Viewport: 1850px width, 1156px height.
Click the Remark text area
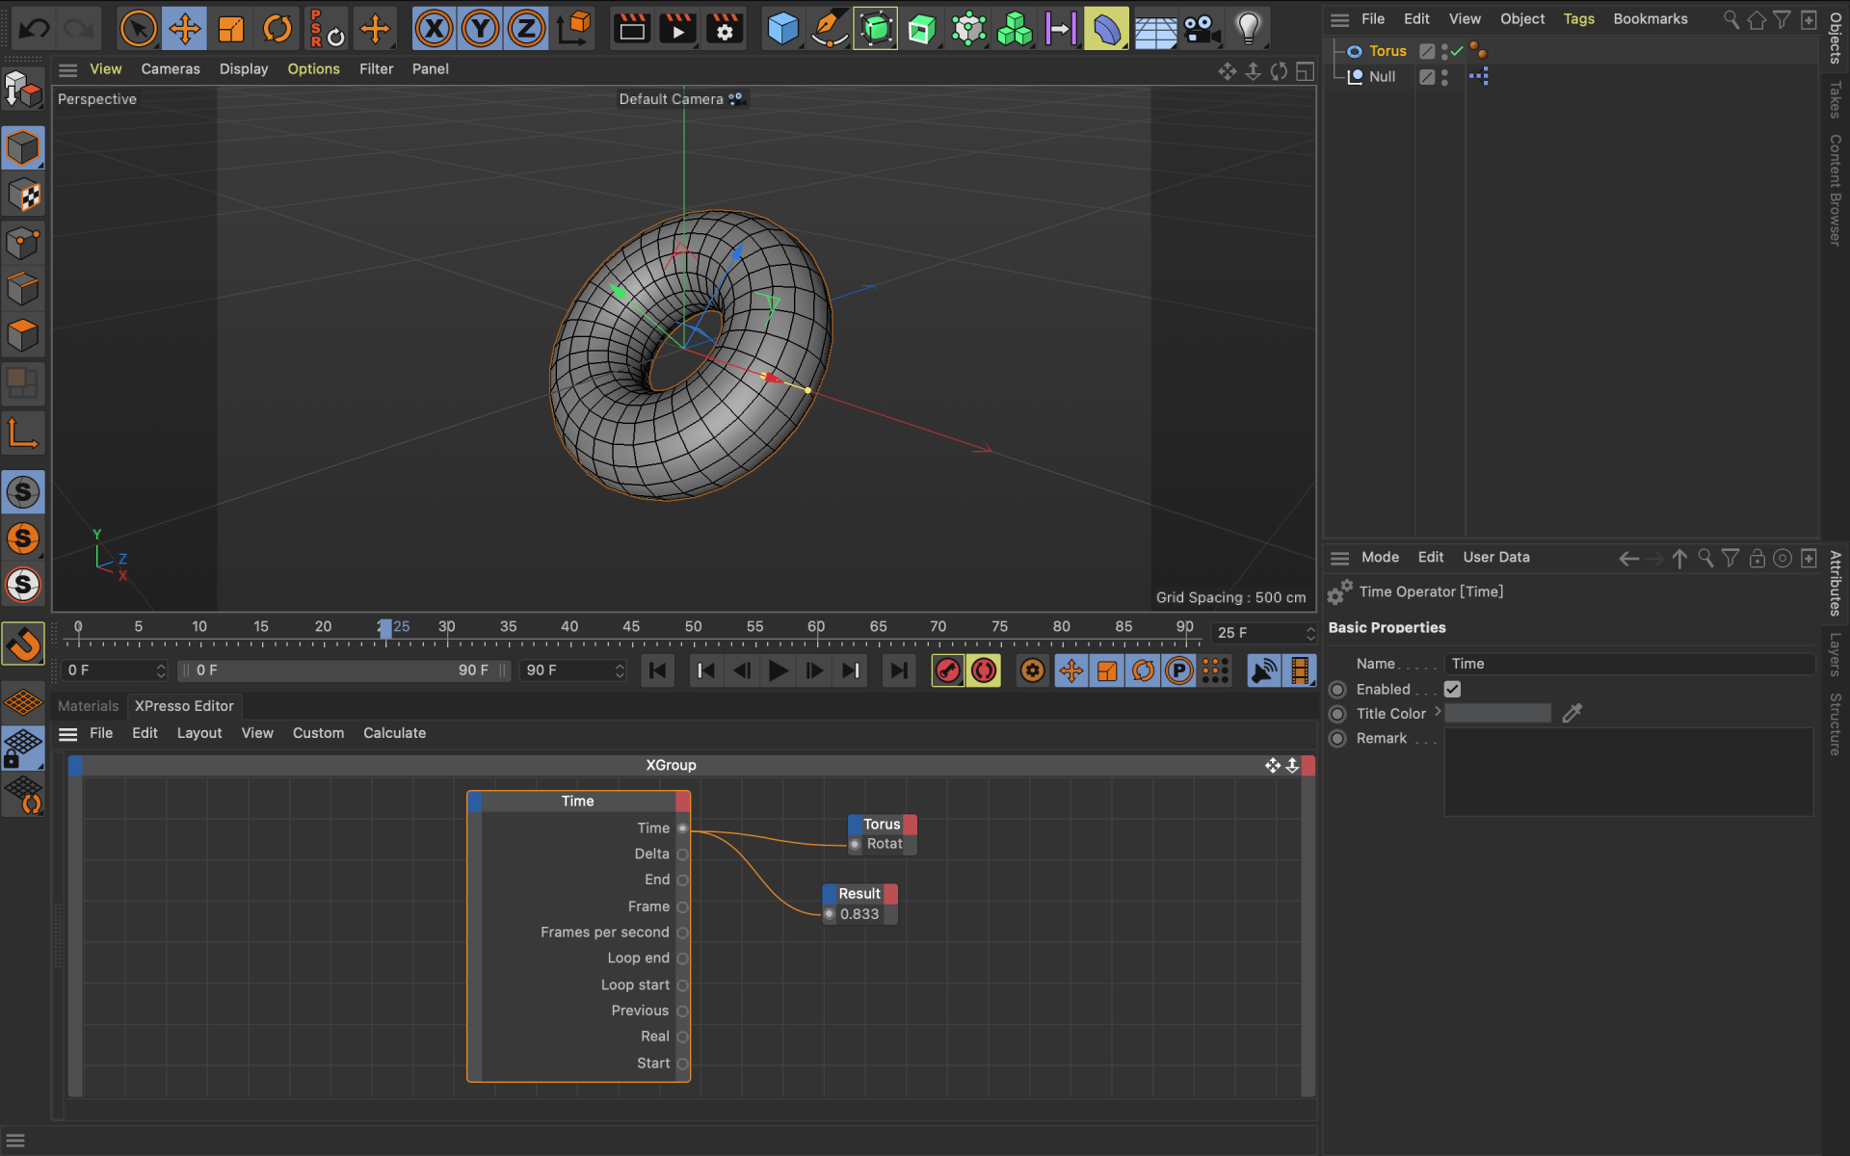tap(1628, 772)
